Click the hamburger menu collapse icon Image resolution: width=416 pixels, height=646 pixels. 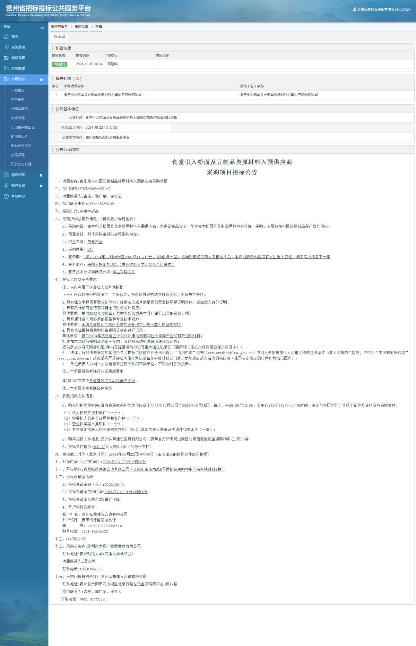[x=42, y=27]
